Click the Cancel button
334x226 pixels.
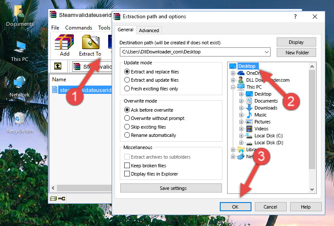coord(271,207)
